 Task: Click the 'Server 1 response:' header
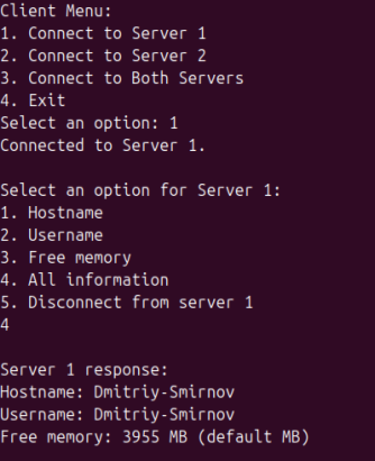pyautogui.click(x=84, y=369)
